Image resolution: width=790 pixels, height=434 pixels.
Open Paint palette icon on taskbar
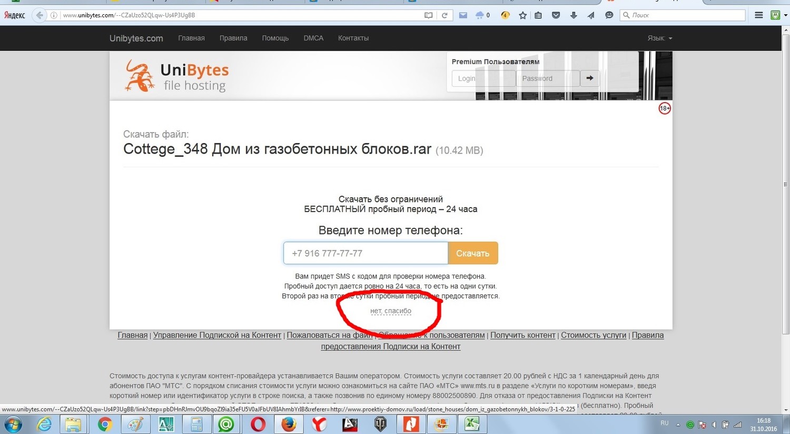click(135, 424)
